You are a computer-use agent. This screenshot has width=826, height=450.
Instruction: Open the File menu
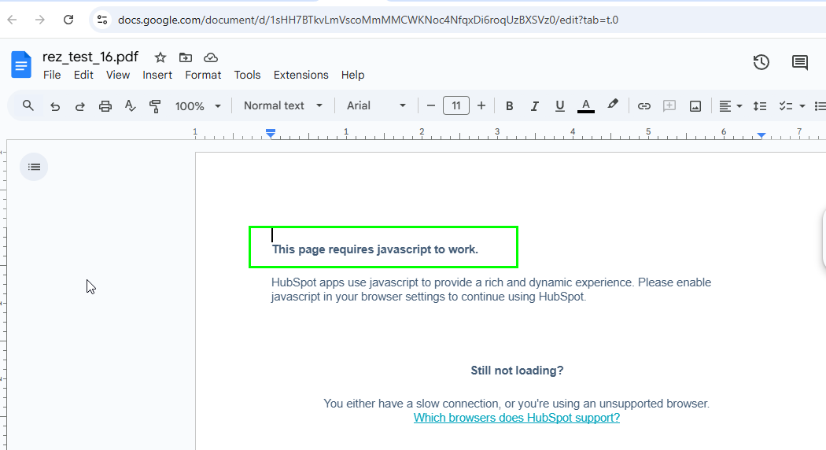(x=52, y=75)
